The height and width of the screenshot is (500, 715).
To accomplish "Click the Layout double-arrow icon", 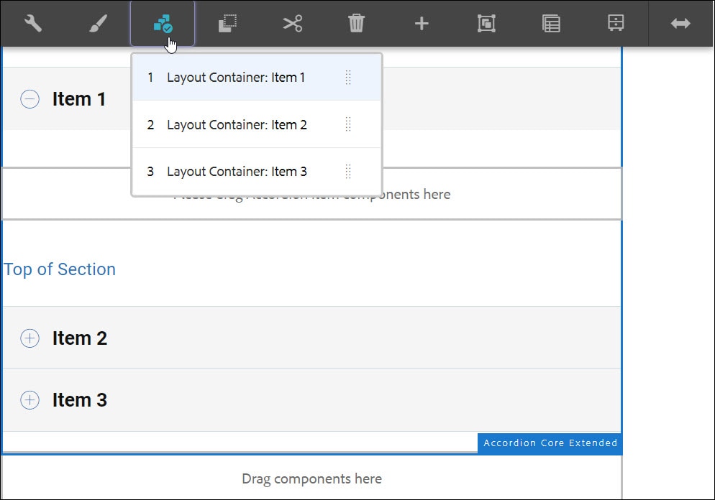I will [680, 23].
